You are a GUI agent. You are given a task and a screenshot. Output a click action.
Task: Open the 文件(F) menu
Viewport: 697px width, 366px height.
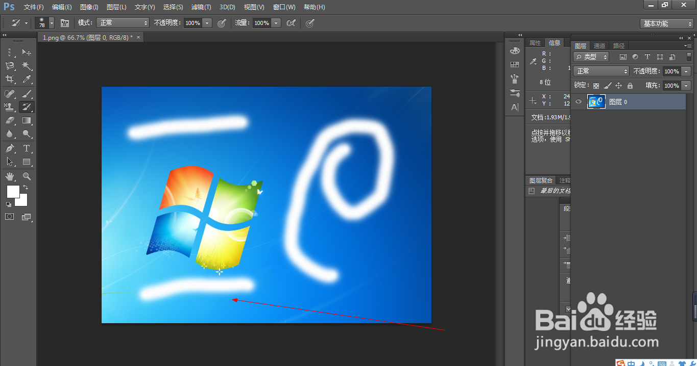tap(34, 7)
